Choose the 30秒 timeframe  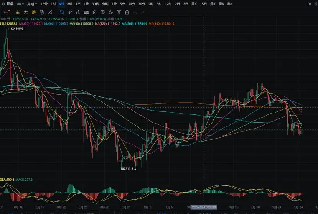(x=95, y=4)
